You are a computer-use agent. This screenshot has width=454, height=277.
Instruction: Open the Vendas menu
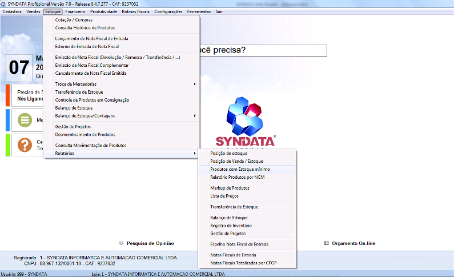(x=33, y=11)
